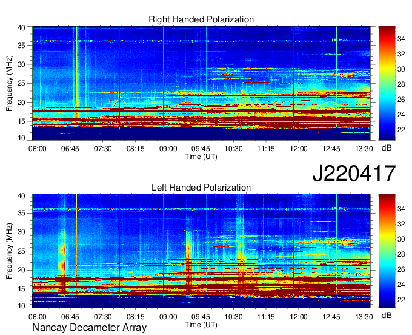412x335 pixels.
Task: Click the "20" frequency tick of Right Handed plot
Action: (x=21, y=103)
